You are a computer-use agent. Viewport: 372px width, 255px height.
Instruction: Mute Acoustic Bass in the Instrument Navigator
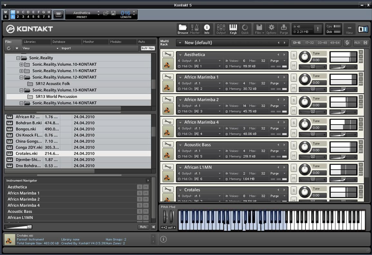(146, 212)
